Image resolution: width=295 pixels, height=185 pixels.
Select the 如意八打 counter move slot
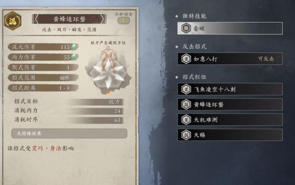pos(230,59)
